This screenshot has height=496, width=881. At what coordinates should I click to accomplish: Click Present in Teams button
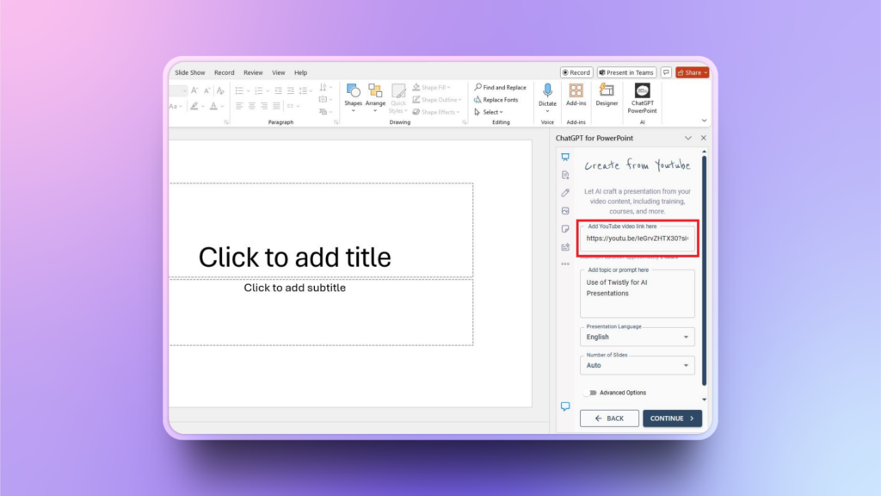tap(626, 72)
